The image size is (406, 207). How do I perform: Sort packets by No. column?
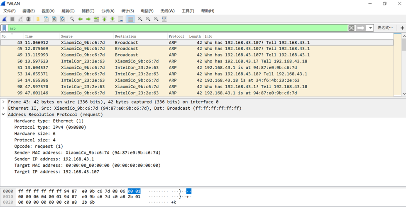pos(12,36)
